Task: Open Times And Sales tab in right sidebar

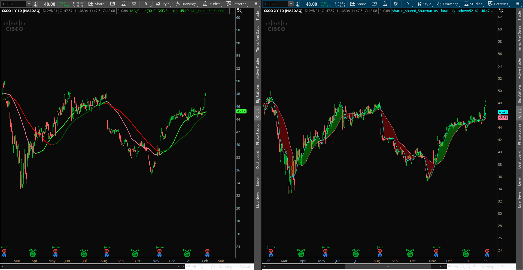Action: click(x=519, y=39)
